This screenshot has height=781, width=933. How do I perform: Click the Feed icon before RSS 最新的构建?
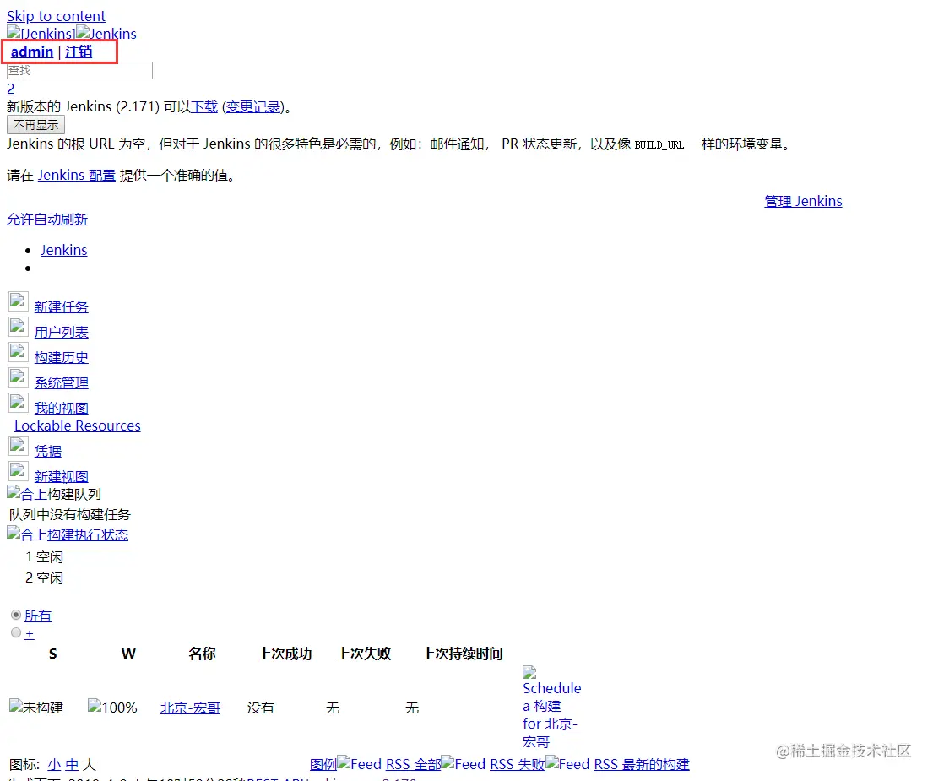(567, 764)
